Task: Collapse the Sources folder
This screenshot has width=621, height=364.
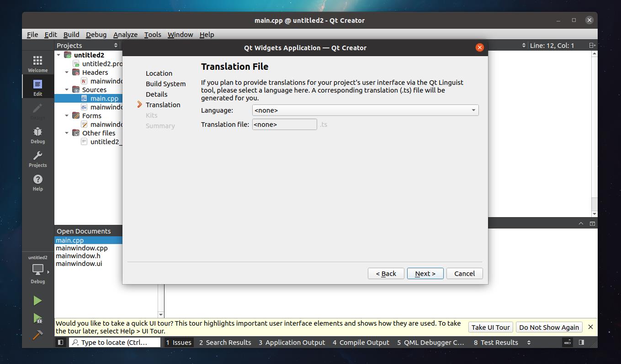Action: (67, 90)
